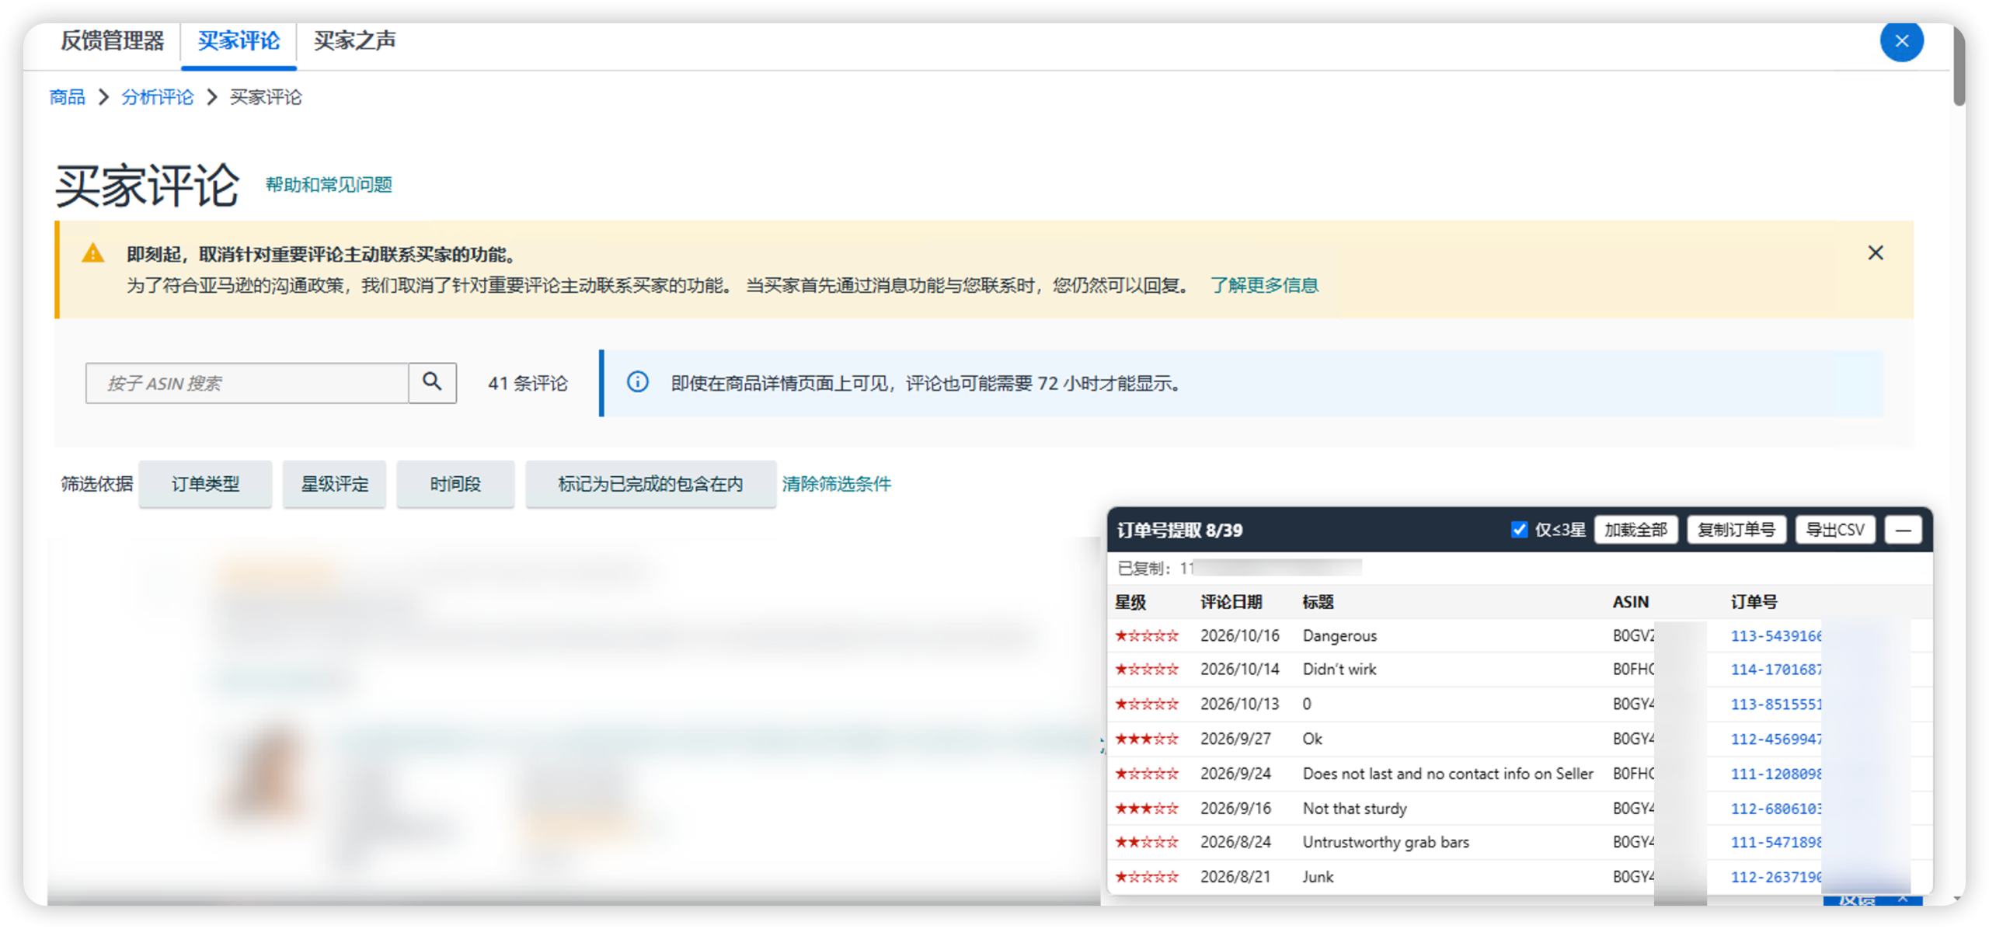
Task: Toggle the 仅≤3星 checkbox
Action: [x=1518, y=530]
